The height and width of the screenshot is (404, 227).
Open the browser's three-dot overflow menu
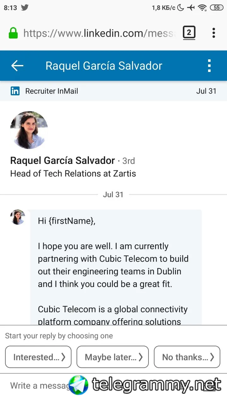pos(214,33)
